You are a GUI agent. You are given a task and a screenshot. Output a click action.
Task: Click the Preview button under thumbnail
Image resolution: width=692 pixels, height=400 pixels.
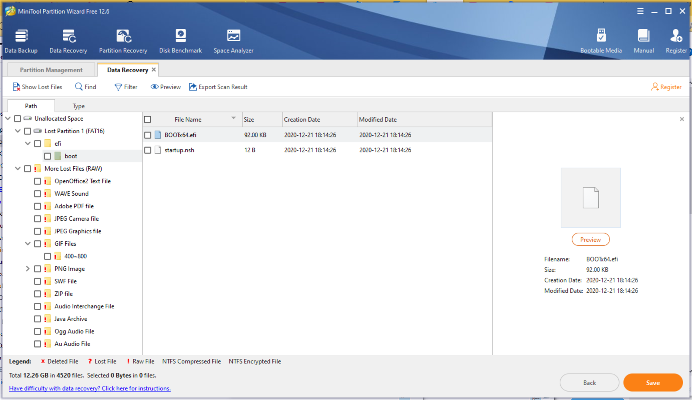tap(591, 239)
